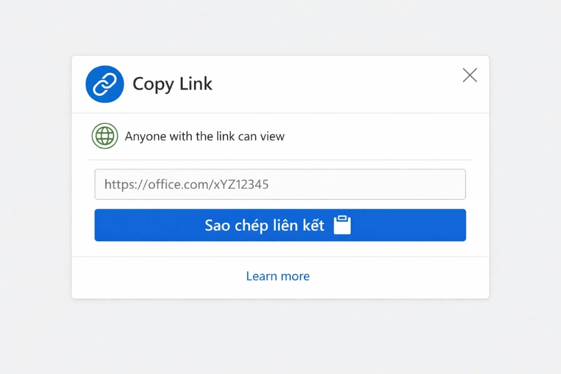561x374 pixels.
Task: Click the circular blue icon at dialog top
Action: coord(106,84)
